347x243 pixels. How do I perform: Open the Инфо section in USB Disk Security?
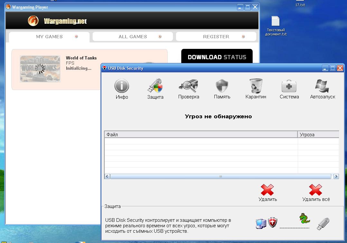point(122,89)
